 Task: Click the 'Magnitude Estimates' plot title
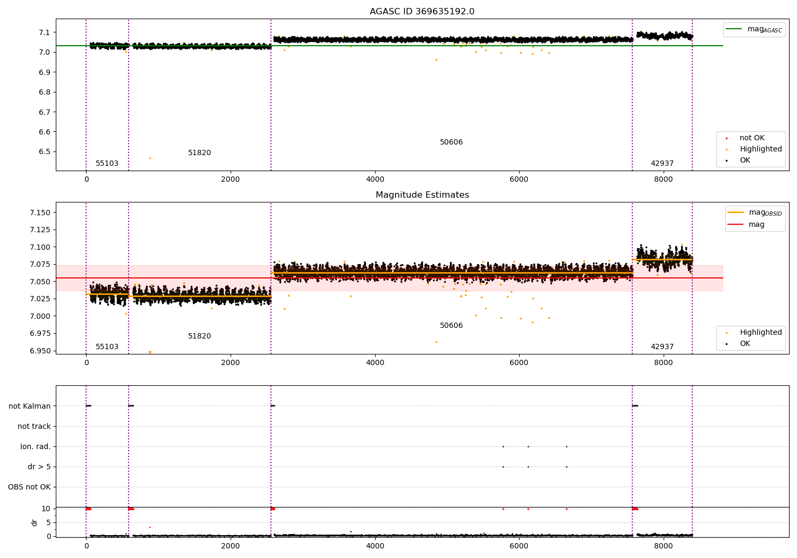point(422,195)
